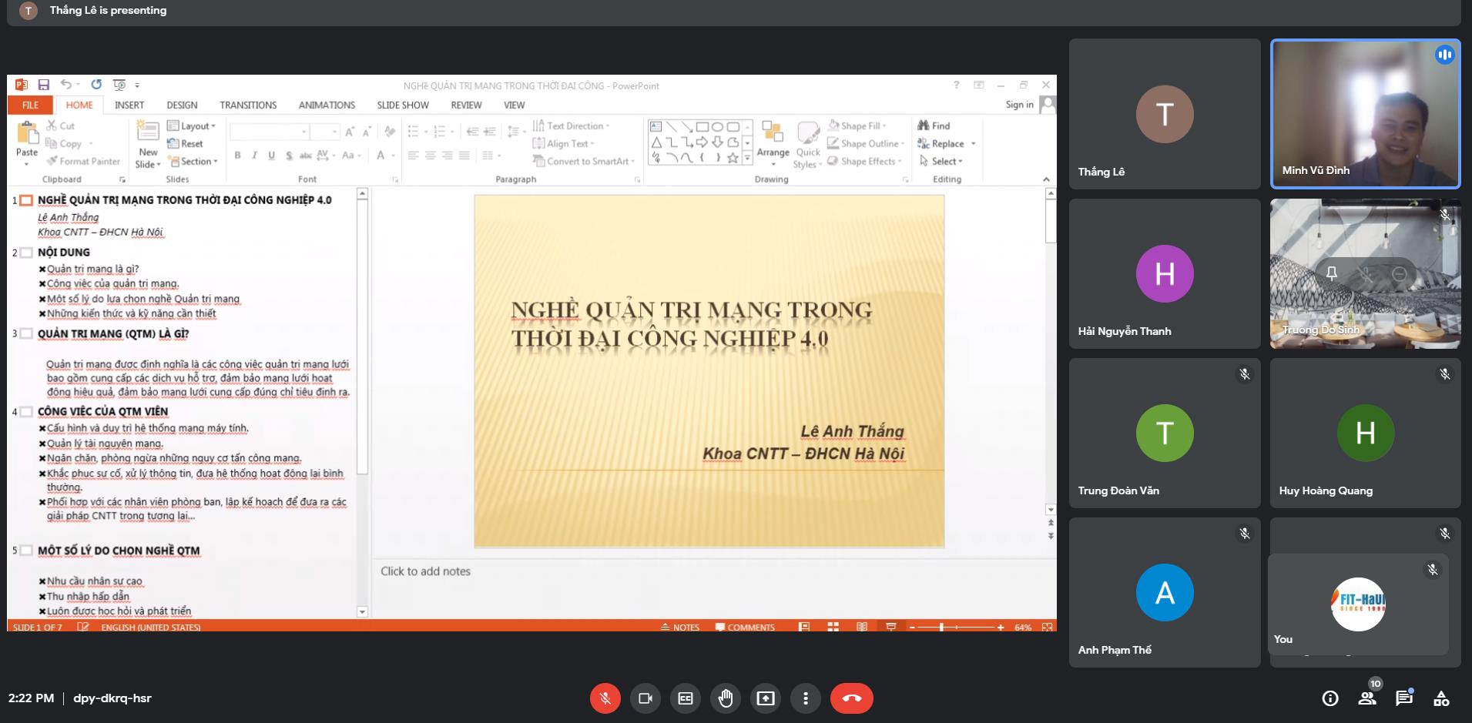This screenshot has height=723, width=1472.
Task: Open more options three-dot menu
Action: [x=806, y=698]
